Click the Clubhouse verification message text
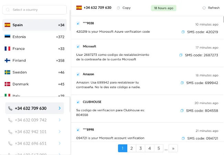Viewport: 224px width, 155px height. (110, 113)
